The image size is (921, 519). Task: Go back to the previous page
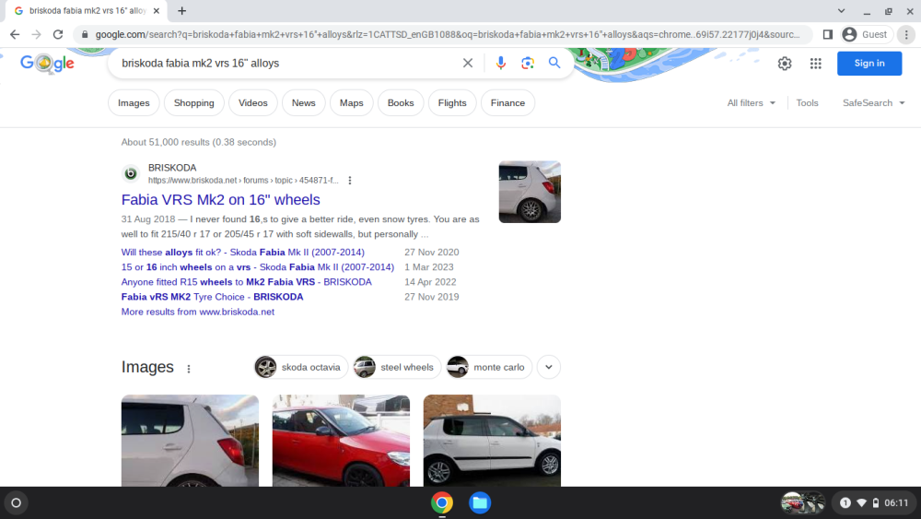pos(15,35)
